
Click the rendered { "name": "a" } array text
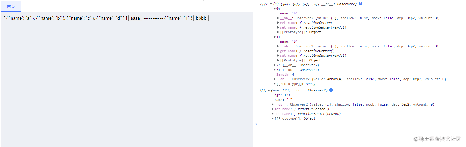click(20, 18)
